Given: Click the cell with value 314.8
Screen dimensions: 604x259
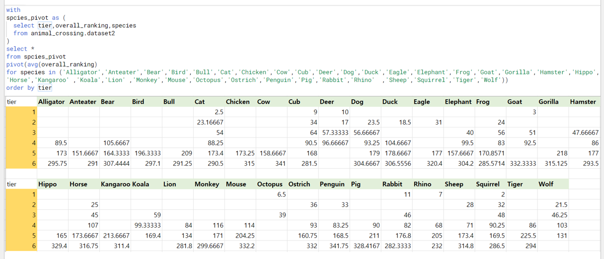Looking at the screenshot, I should coord(465,246).
